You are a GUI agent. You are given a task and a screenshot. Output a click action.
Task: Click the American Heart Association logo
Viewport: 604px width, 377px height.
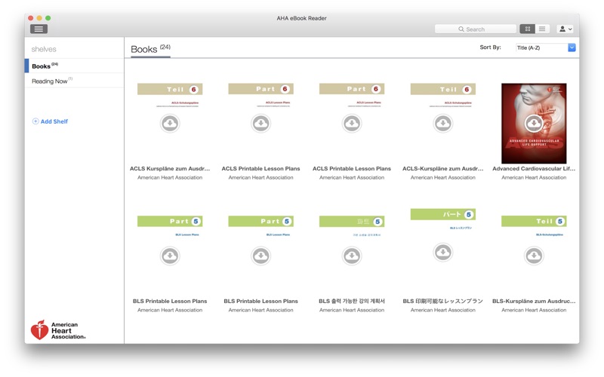click(58, 330)
